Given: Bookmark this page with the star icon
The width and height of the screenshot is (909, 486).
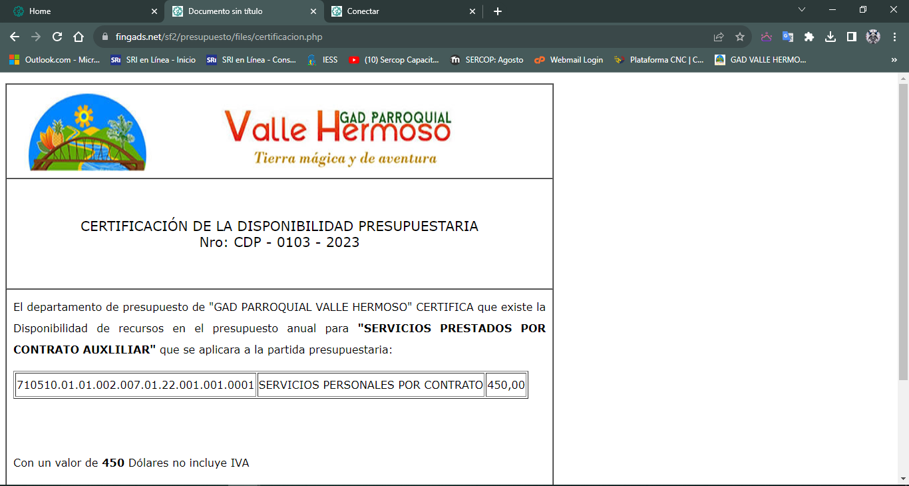Looking at the screenshot, I should [x=739, y=37].
